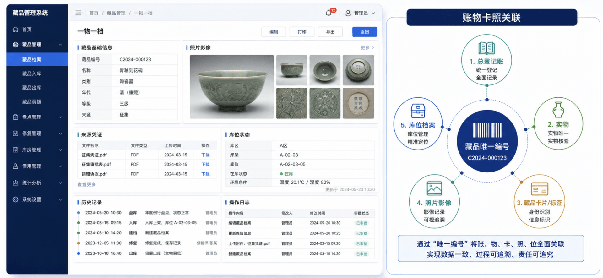The image size is (603, 278).
Task: Click the 上传附件: 征集凭证.pdf log row
Action: point(300,243)
